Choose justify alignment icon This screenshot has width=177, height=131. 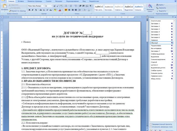(76, 10)
